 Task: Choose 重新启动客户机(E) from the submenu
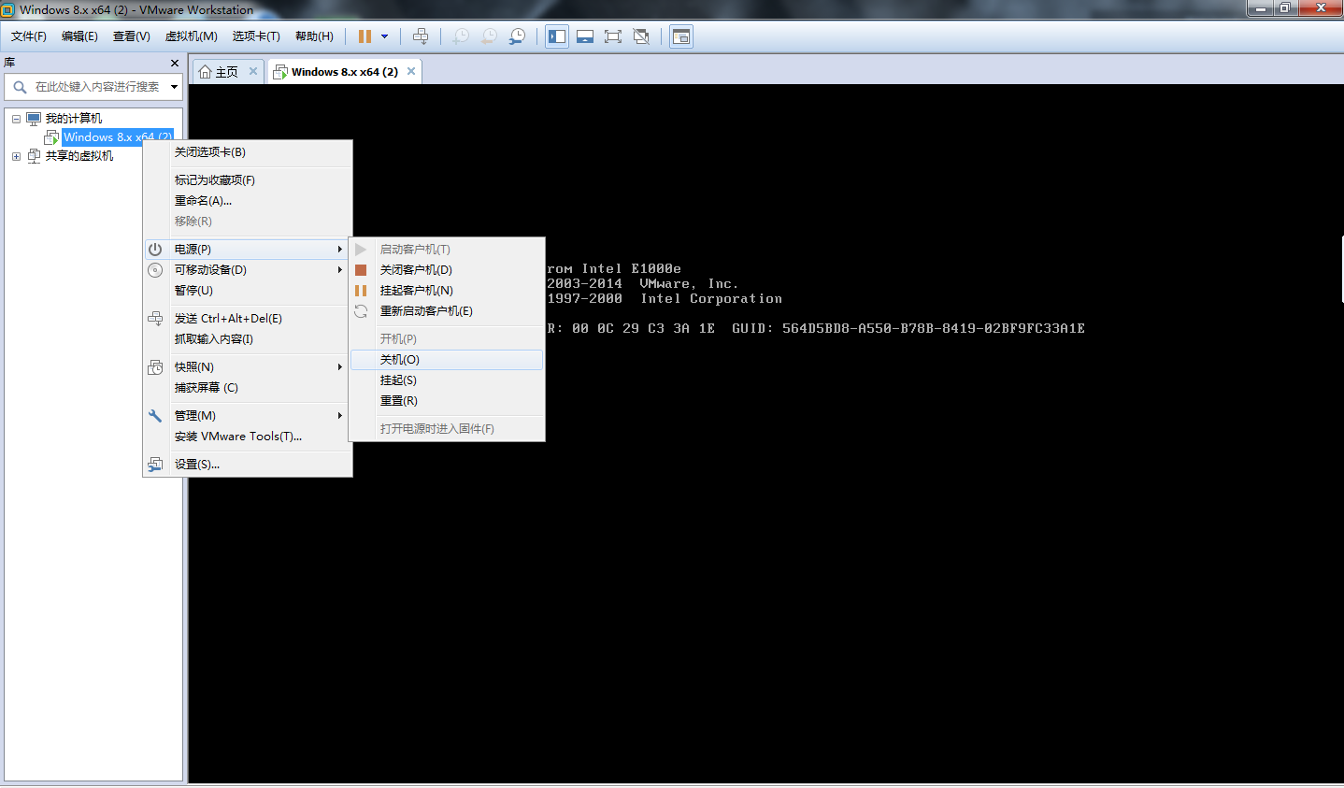426,311
